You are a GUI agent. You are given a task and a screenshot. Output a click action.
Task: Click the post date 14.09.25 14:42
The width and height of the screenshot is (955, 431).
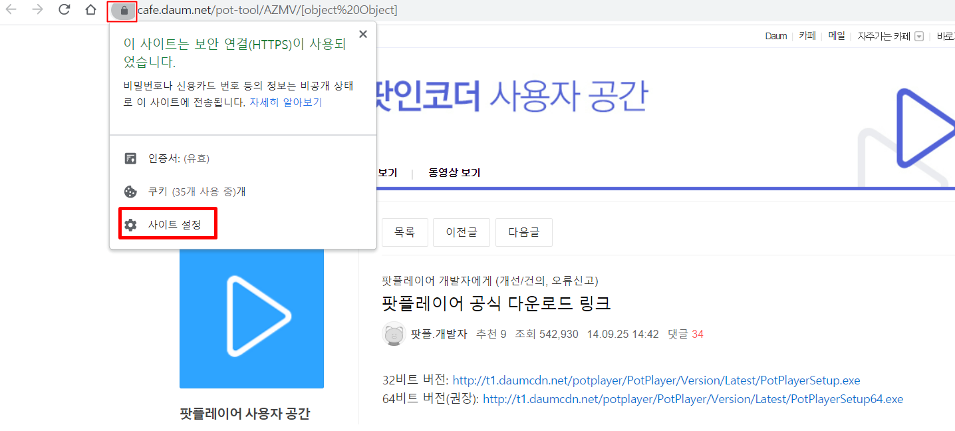pos(622,334)
